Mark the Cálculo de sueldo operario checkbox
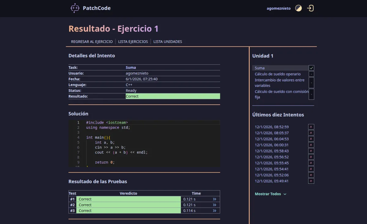This screenshot has width=367, height=224. click(311, 74)
